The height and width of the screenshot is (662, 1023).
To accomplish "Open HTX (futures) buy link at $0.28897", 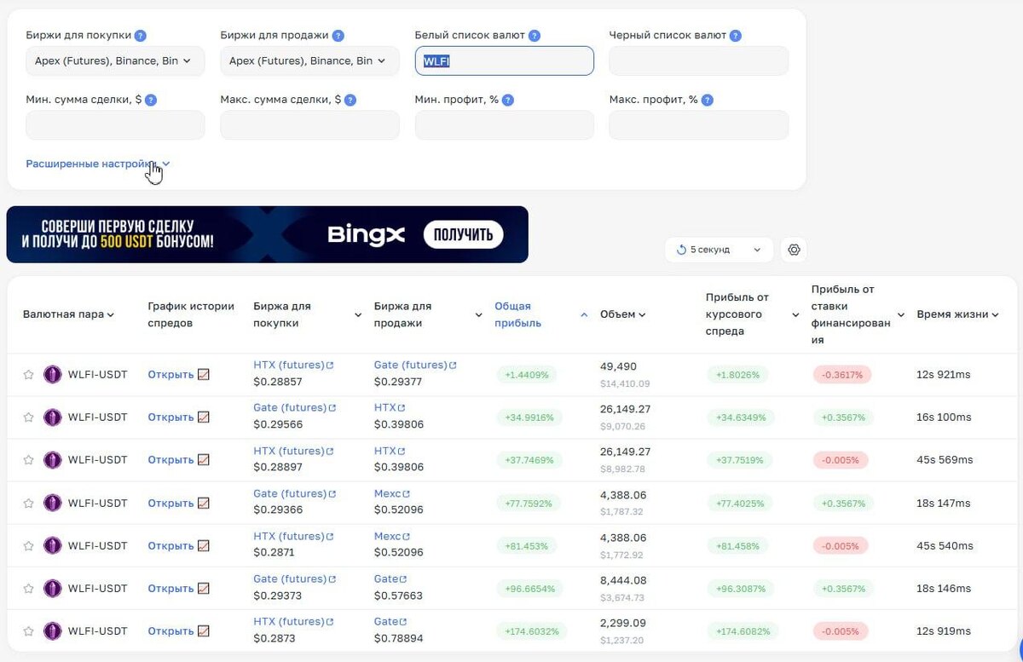I will pos(293,451).
